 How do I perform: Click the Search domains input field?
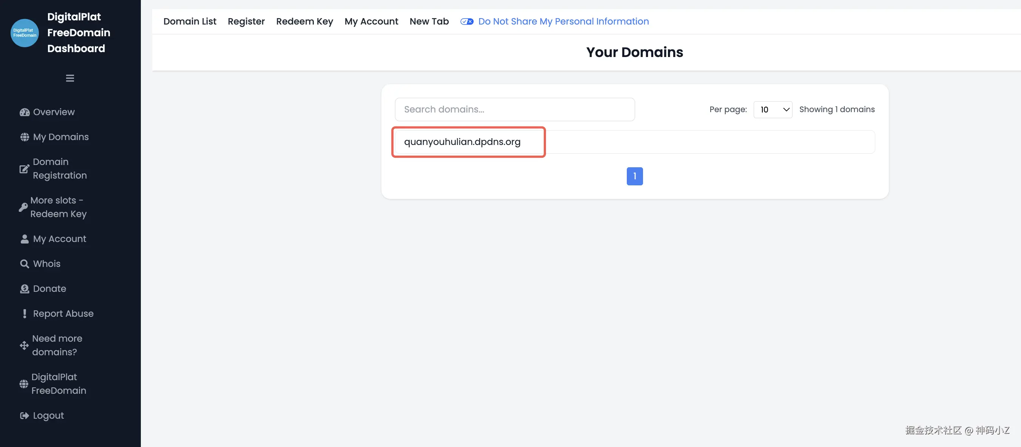pyautogui.click(x=514, y=109)
